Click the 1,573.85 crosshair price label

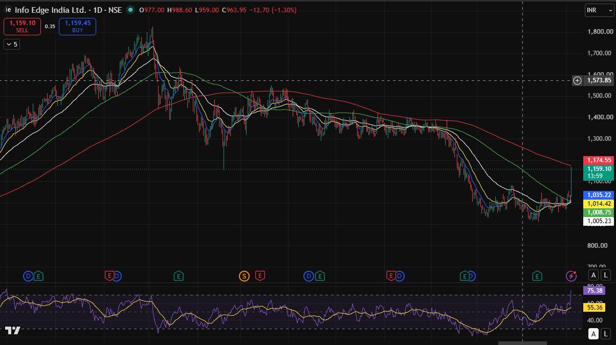pos(599,80)
